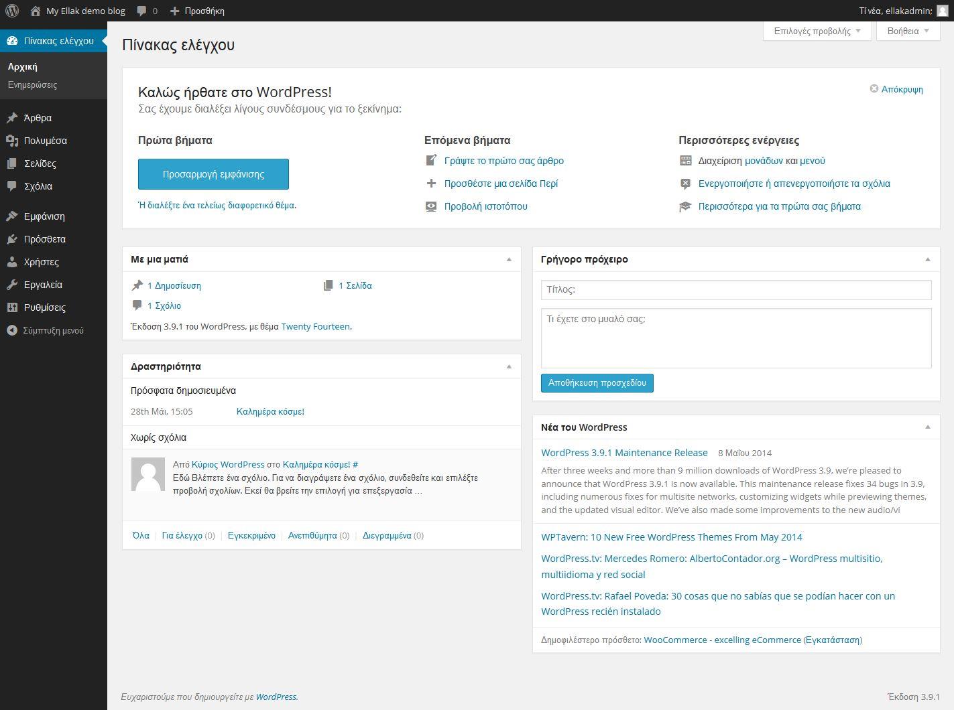Collapse the Δραστηριότητα widget
The width and height of the screenshot is (954, 710).
509,366
